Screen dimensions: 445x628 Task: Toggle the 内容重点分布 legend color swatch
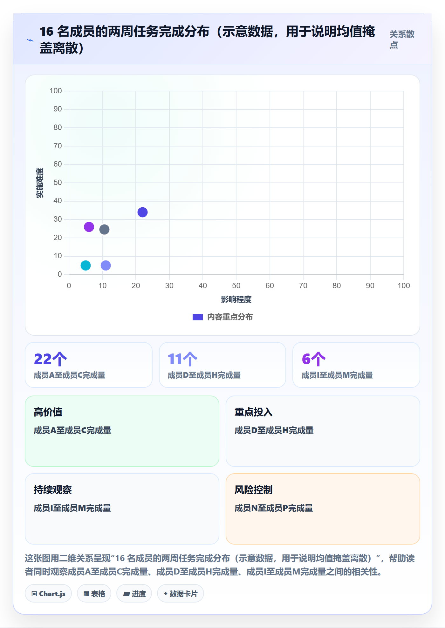(x=198, y=317)
